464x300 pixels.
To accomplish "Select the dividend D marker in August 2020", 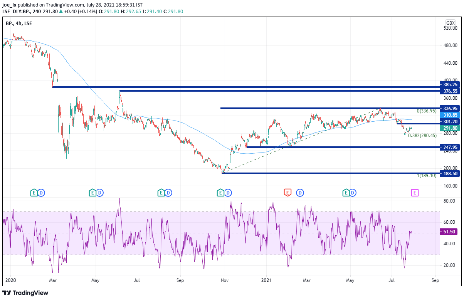I will [x=169, y=192].
